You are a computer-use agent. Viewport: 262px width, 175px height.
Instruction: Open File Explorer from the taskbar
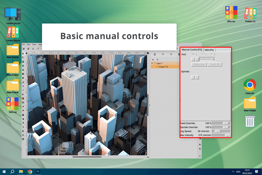point(21,172)
